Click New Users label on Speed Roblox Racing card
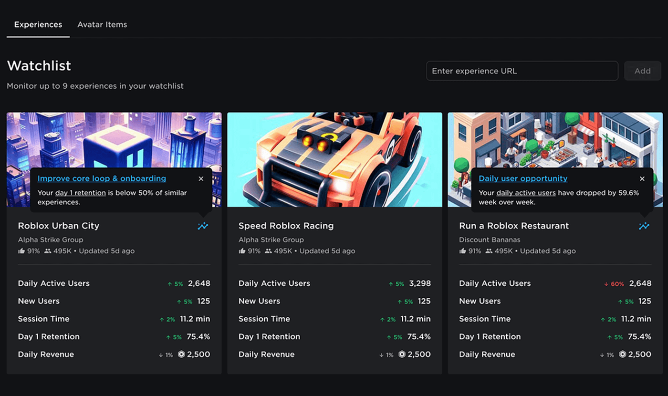Image resolution: width=668 pixels, height=396 pixels. point(259,301)
